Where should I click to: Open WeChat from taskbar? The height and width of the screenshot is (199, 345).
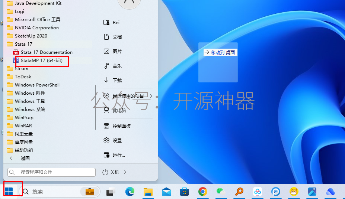tap(221, 192)
